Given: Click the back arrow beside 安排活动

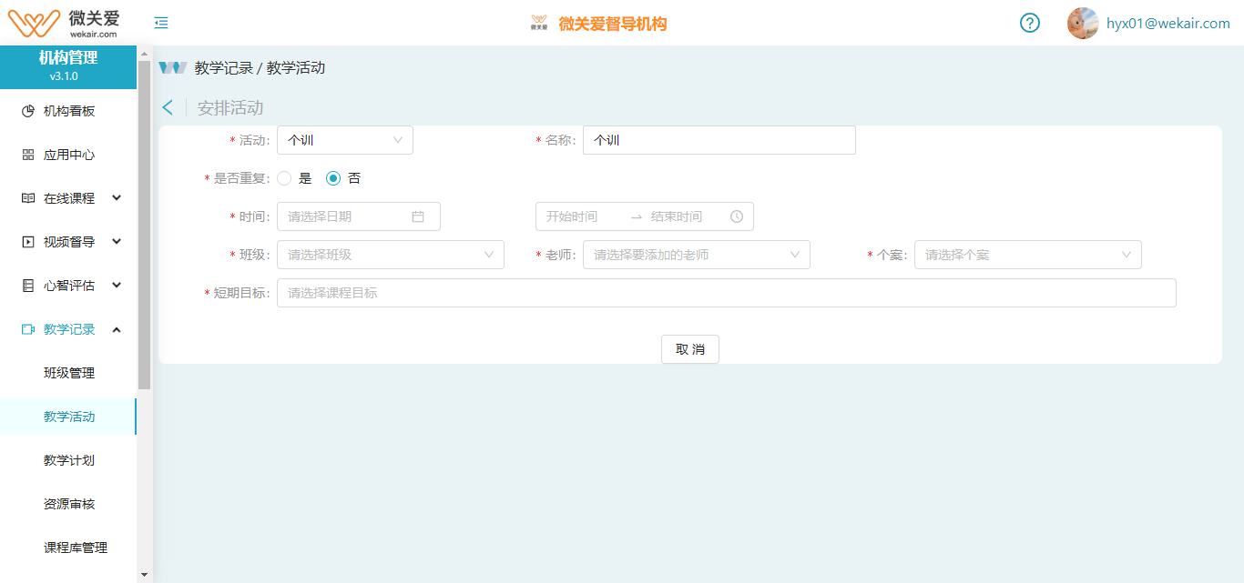Looking at the screenshot, I should [168, 107].
